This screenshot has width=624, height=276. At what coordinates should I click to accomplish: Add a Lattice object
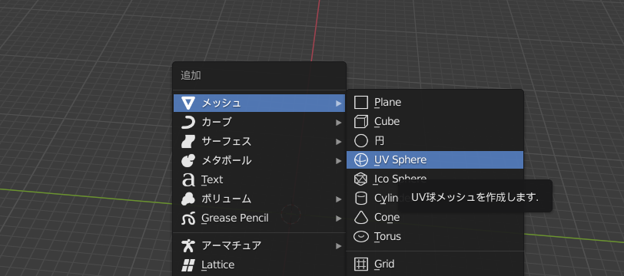tap(260, 264)
